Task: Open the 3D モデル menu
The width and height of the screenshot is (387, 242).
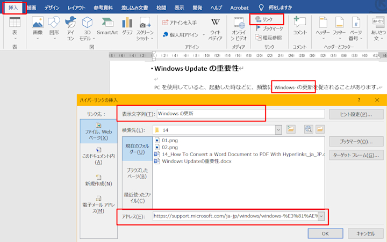Action: pyautogui.click(x=87, y=28)
